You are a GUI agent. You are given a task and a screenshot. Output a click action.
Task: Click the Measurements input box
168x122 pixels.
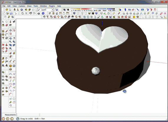coord(28,115)
